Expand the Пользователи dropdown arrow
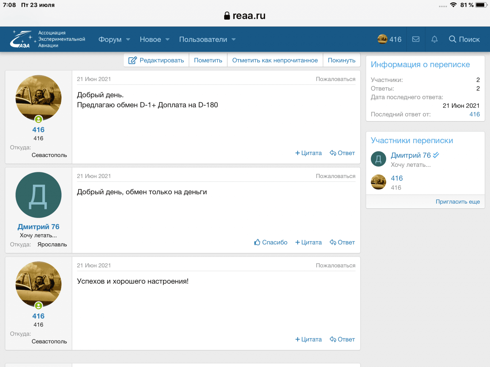The width and height of the screenshot is (490, 367). click(234, 39)
